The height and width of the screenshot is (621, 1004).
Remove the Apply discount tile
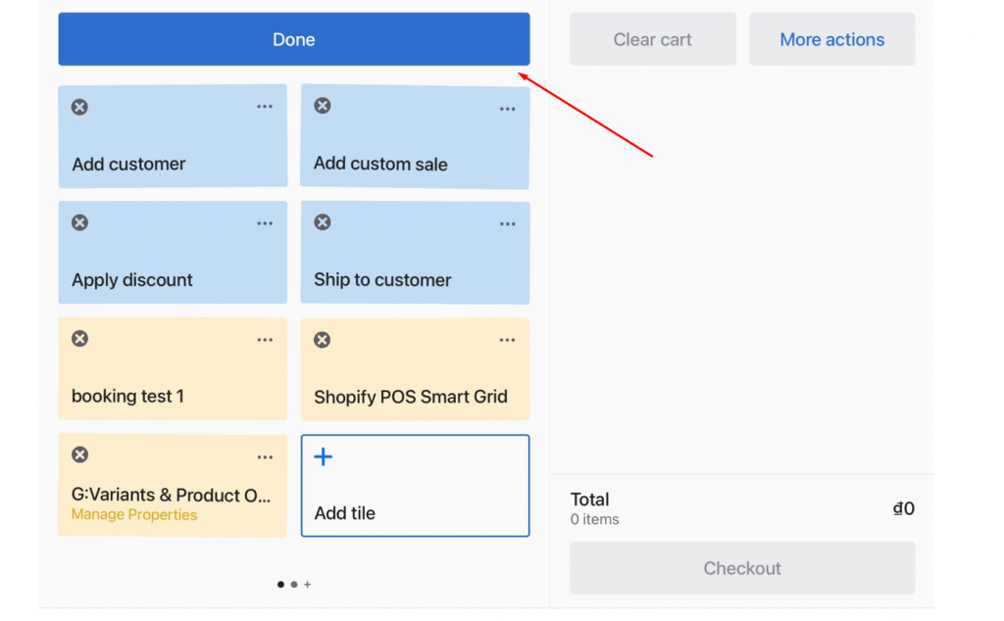79,222
